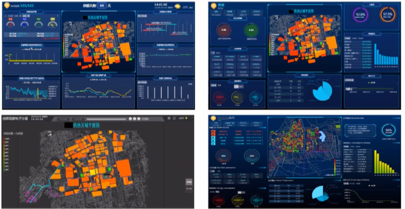Click the yellow spike in the cyan line chart

tap(38, 93)
